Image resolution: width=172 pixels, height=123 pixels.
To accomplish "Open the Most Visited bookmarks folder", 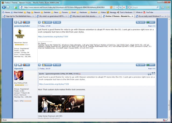I will click(17, 12).
